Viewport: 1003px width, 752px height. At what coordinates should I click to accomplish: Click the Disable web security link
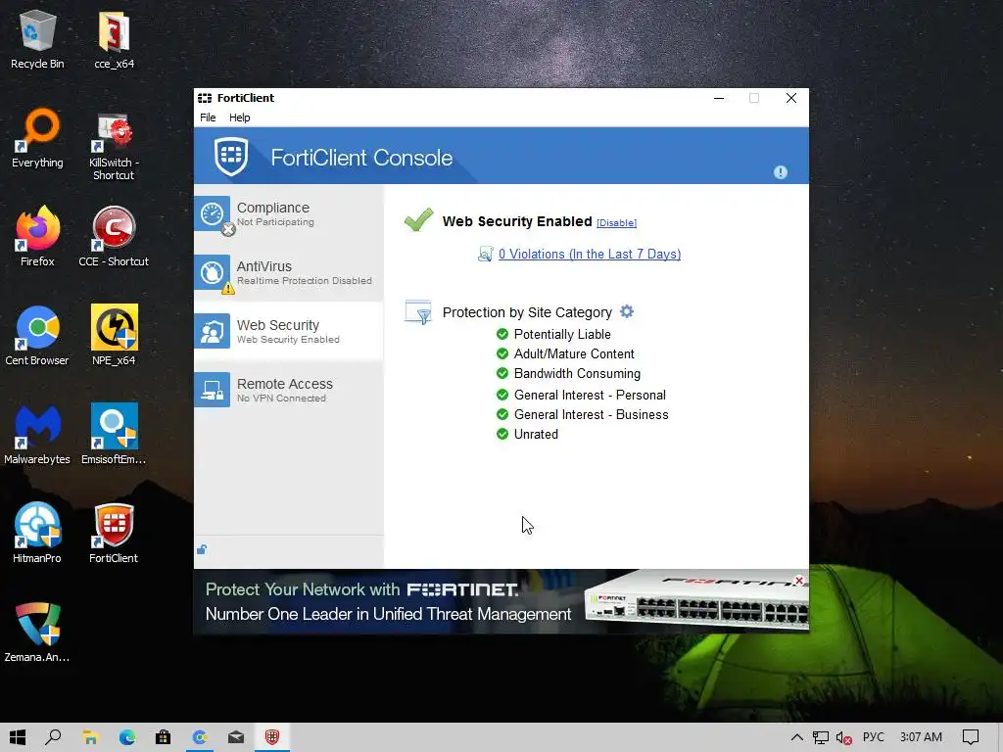pos(617,222)
